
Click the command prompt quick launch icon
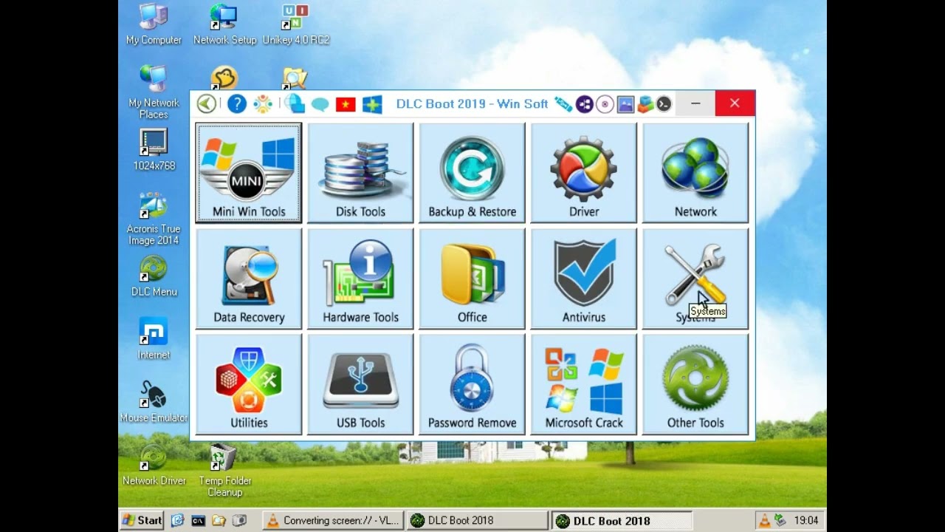198,520
